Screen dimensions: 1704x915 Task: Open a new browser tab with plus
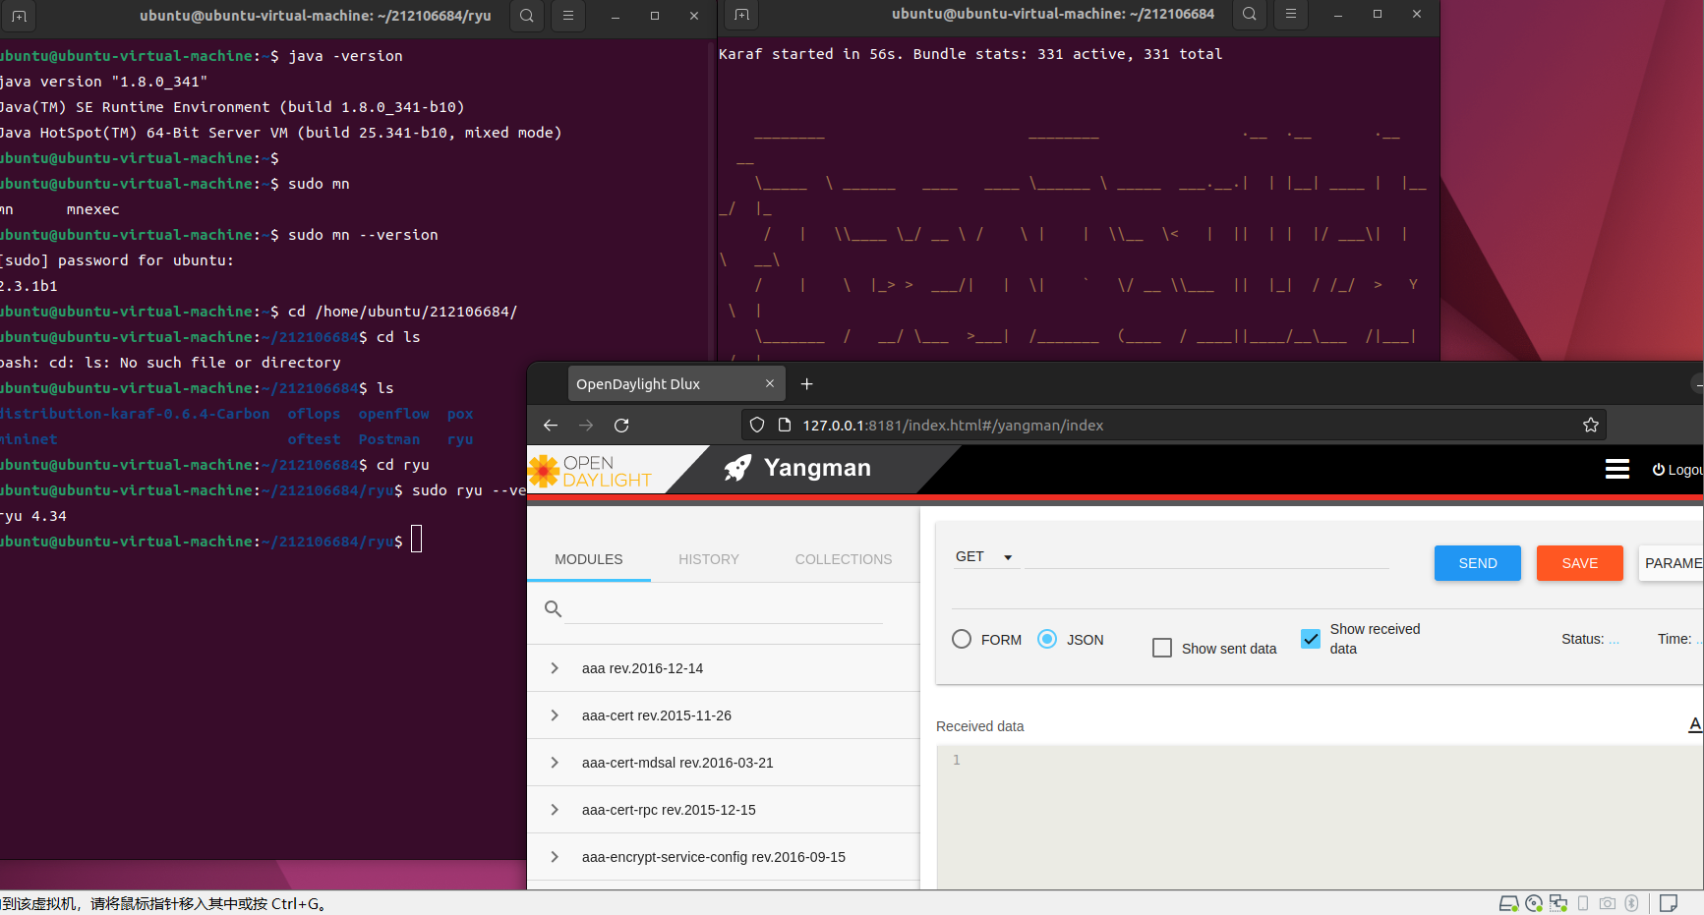point(807,383)
